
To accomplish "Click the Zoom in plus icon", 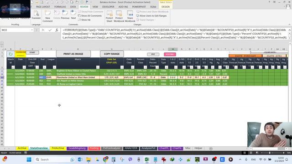I will point(284,153).
